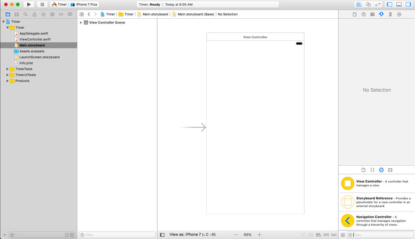This screenshot has height=239, width=415.
Task: Open the Project navigator tab
Action: [8, 14]
